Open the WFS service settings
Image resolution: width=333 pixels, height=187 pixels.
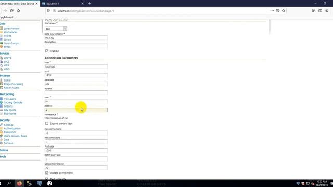point(6,65)
